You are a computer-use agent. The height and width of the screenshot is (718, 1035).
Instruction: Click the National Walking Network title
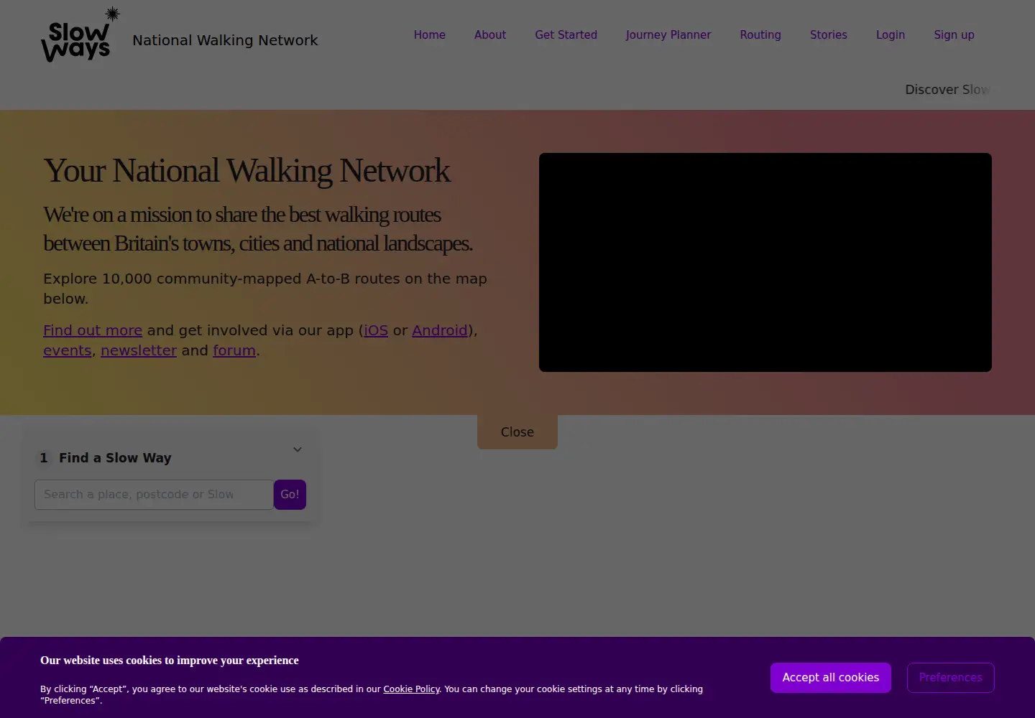point(225,40)
